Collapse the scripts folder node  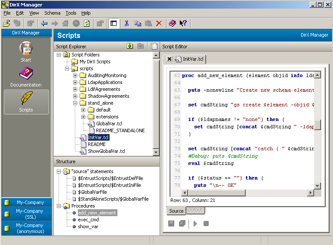pos(67,68)
